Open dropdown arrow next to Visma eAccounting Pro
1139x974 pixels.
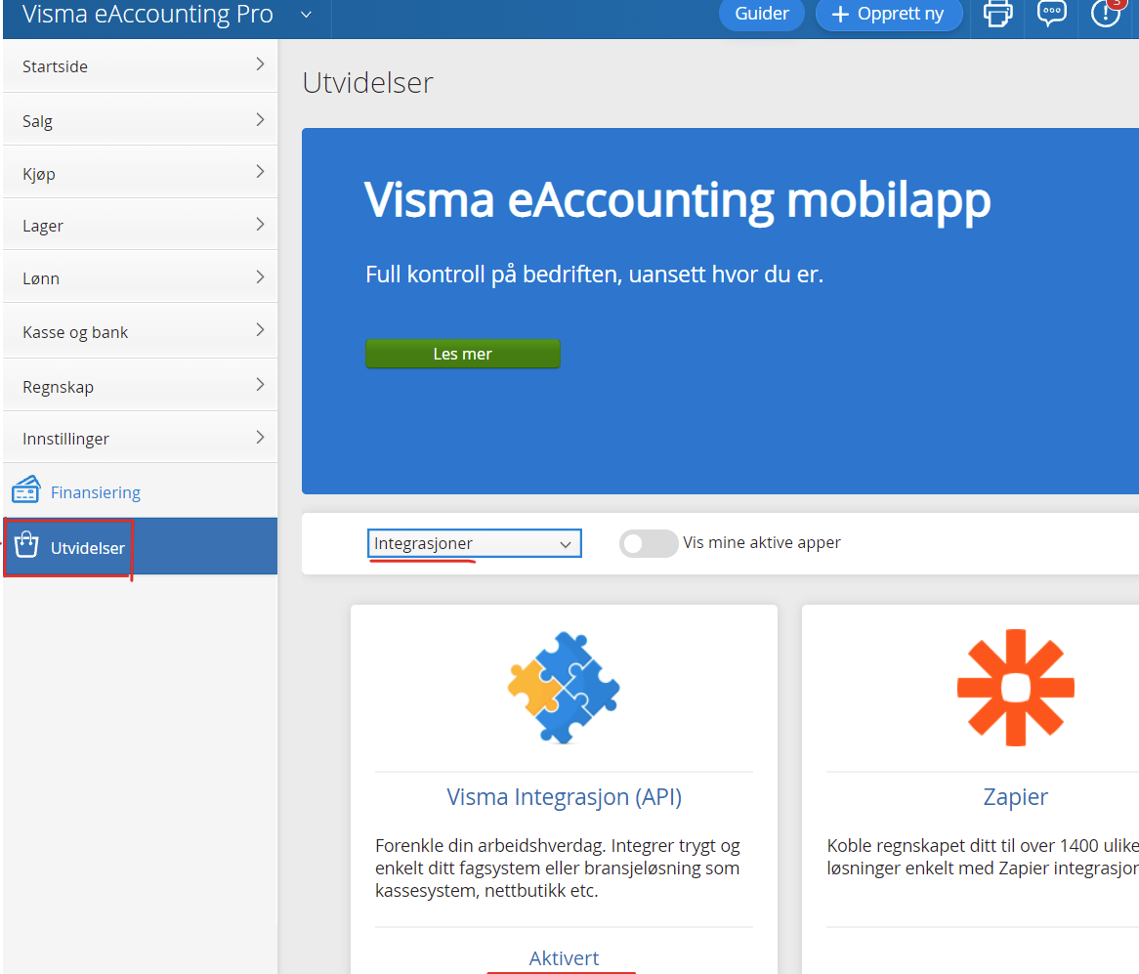[x=307, y=15]
